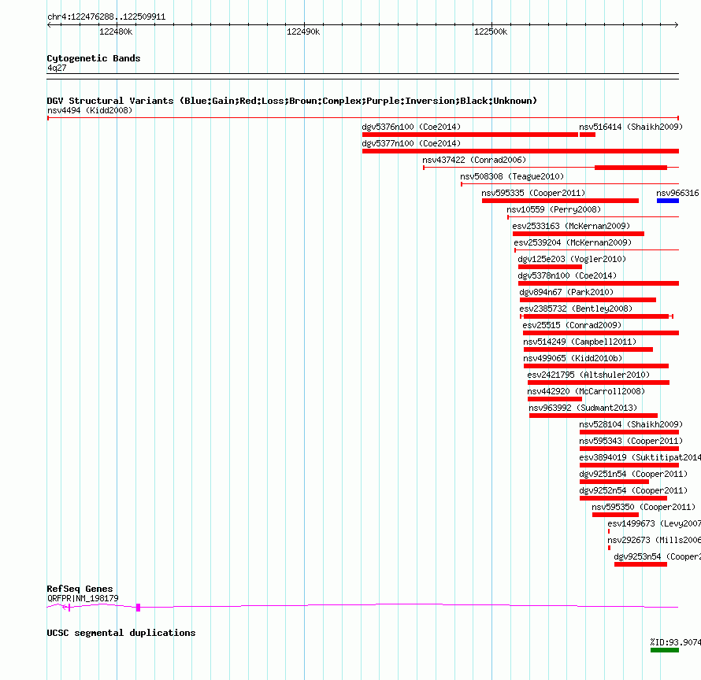Click the blue nsv966316 gain bar
701x680 pixels.
667,201
